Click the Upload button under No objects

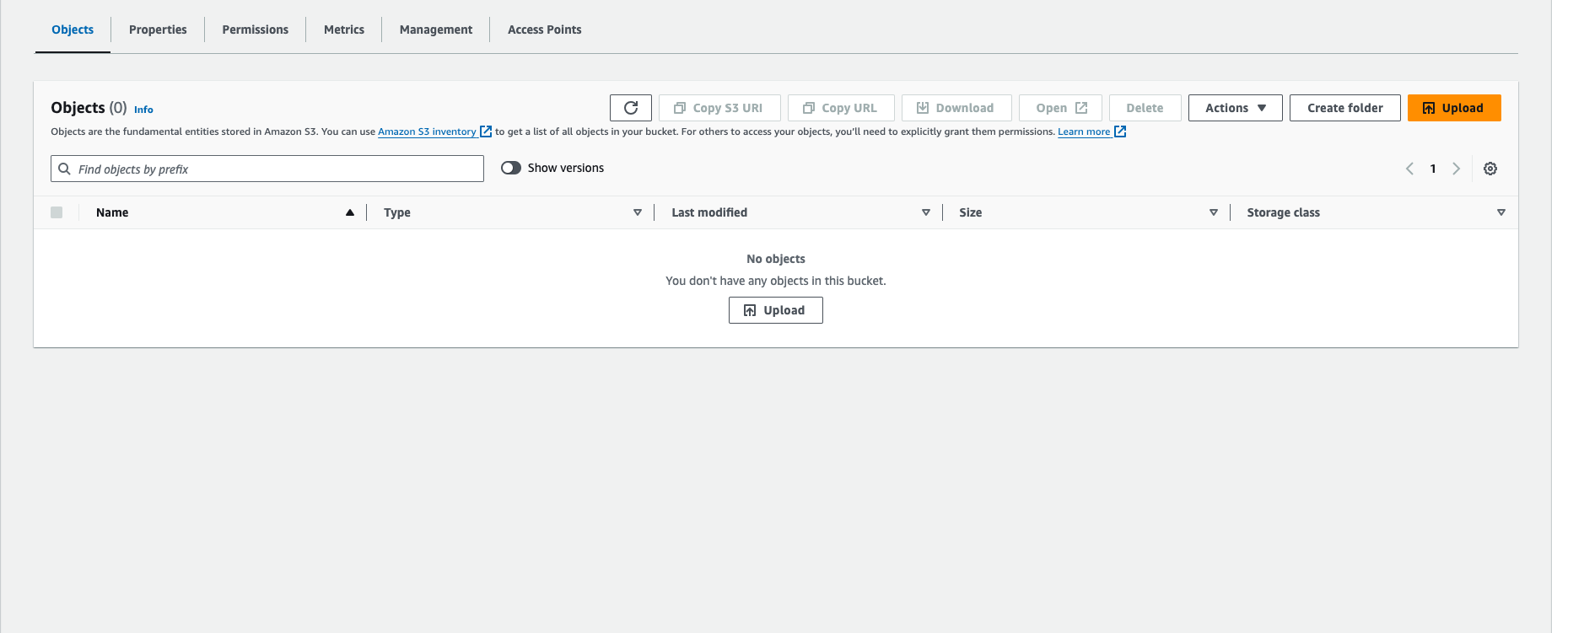coord(775,310)
